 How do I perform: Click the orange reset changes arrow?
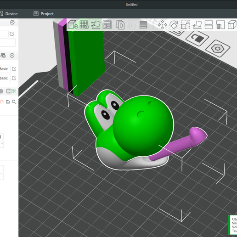click(x=2, y=102)
